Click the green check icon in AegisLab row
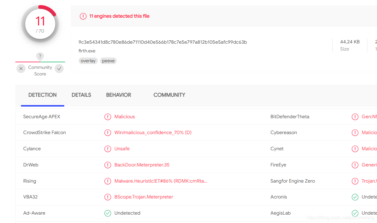 [x=355, y=213]
